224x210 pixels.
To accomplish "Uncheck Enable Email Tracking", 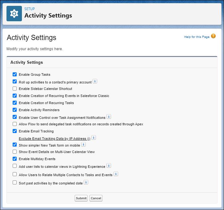I will tap(15, 131).
